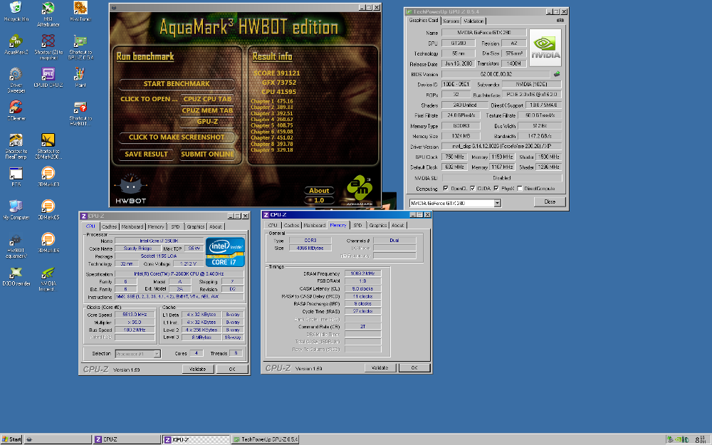712x445 pixels.
Task: Click the GPU-Z button in AquaMark3
Action: [207, 121]
